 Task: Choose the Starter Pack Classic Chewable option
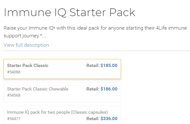62,92
